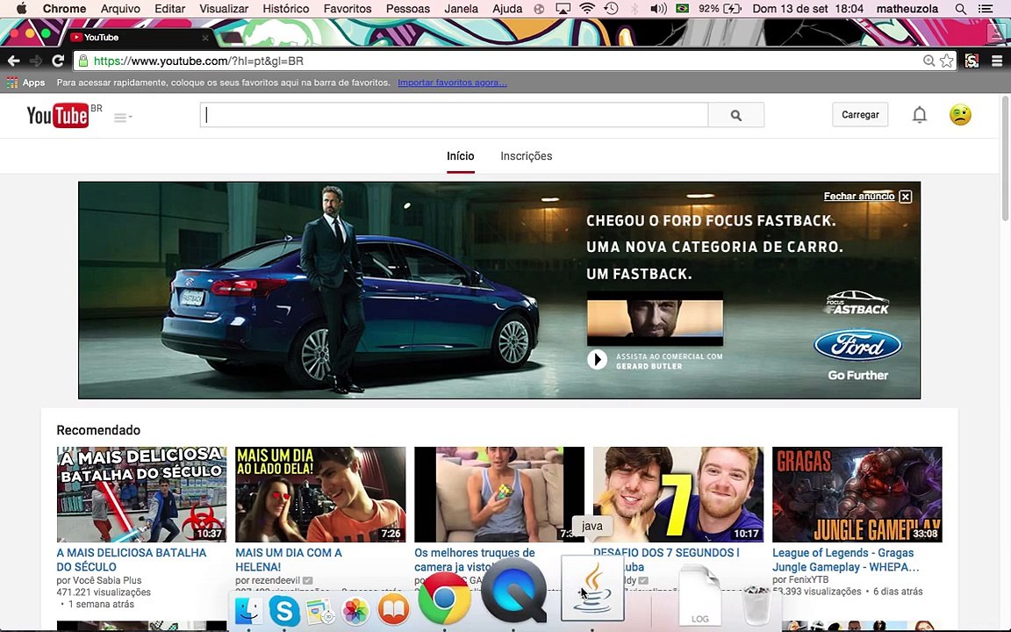
Task: Open the extension icon beside the bookmark star
Action: [x=972, y=61]
